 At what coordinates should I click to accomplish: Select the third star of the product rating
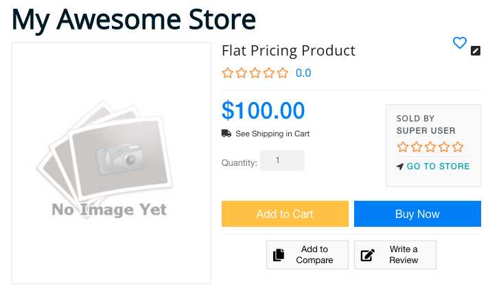pos(255,73)
